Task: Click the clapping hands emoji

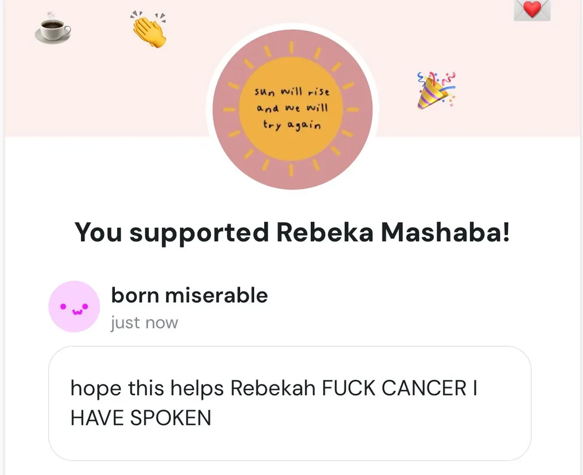Action: [149, 29]
